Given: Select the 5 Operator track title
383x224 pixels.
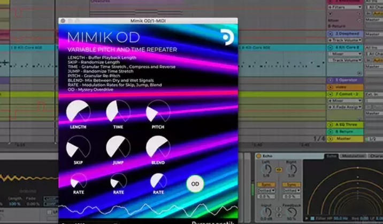Looking at the screenshot, I should click(347, 80).
